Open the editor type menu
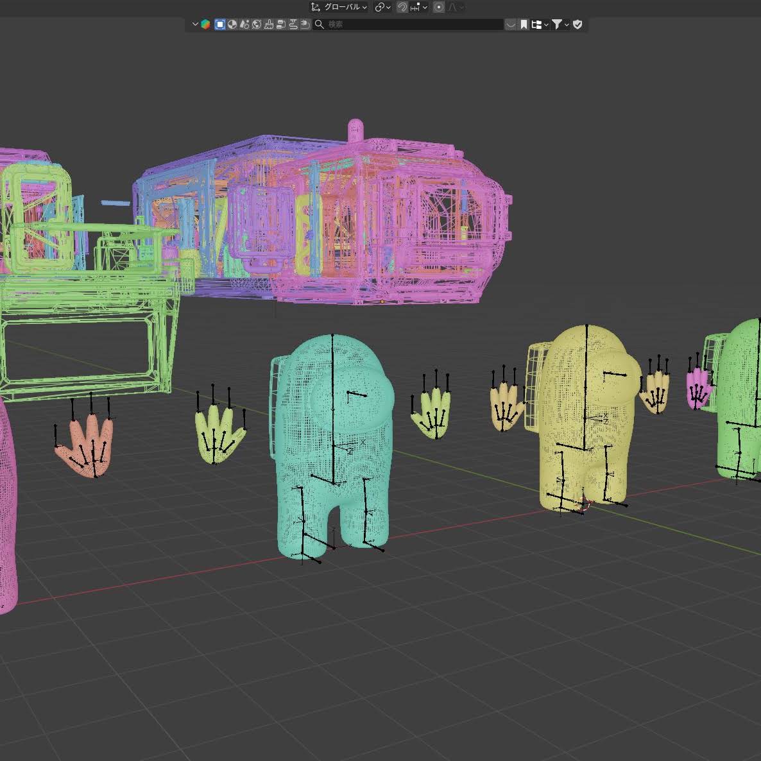This screenshot has height=761, width=761. coord(201,24)
